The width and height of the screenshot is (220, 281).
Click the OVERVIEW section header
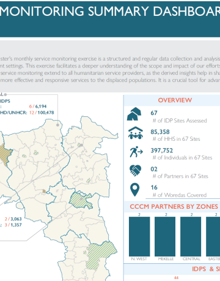(x=175, y=100)
